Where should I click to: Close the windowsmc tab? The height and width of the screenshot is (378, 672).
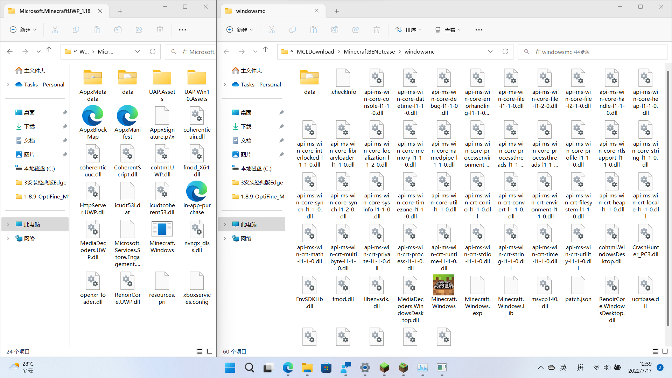316,11
